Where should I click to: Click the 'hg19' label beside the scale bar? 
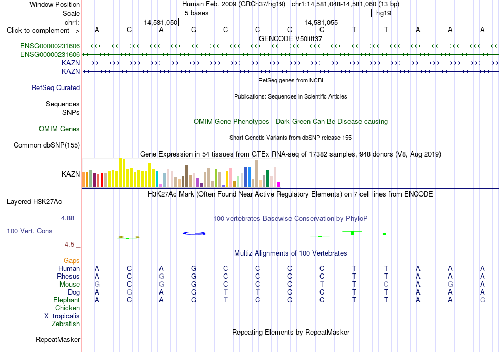[384, 13]
